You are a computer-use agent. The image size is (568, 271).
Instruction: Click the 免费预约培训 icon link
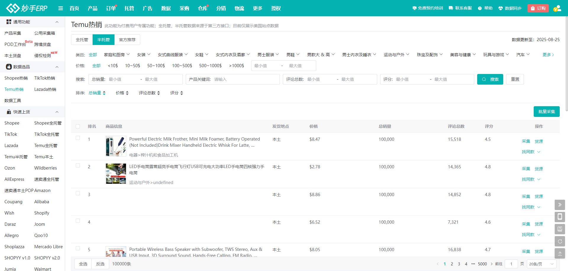click(x=427, y=8)
